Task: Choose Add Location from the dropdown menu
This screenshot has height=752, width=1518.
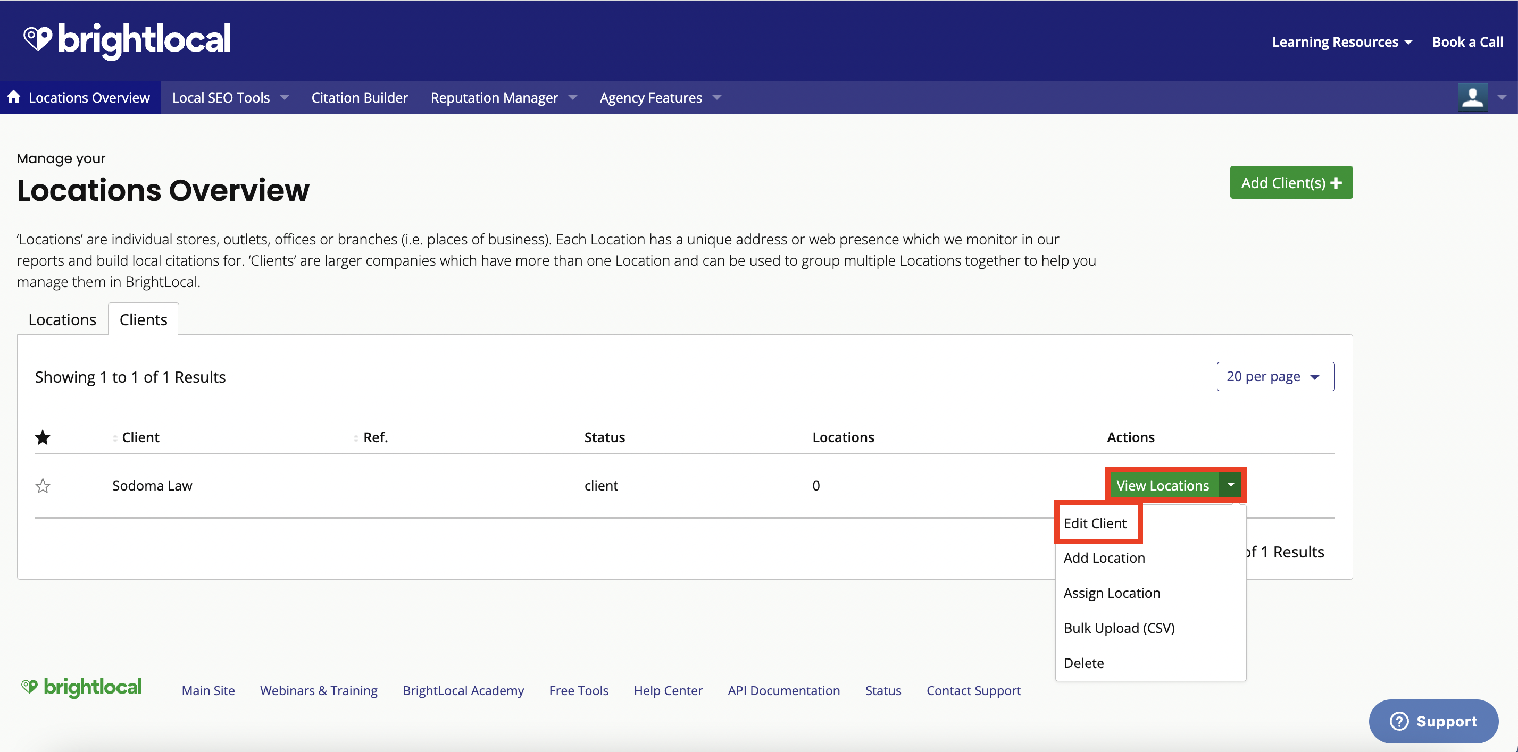Action: [1104, 557]
